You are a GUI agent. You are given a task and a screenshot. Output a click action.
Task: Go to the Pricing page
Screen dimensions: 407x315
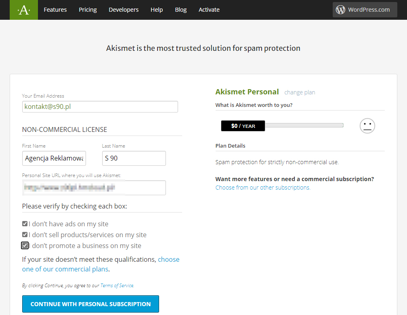pos(88,10)
